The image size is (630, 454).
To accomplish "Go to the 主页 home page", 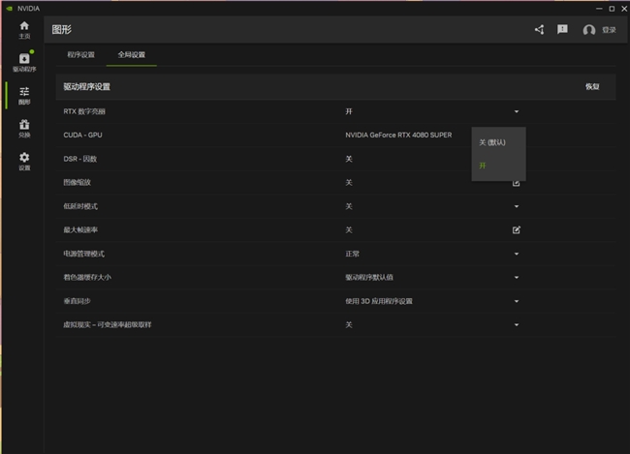I will coord(24,29).
